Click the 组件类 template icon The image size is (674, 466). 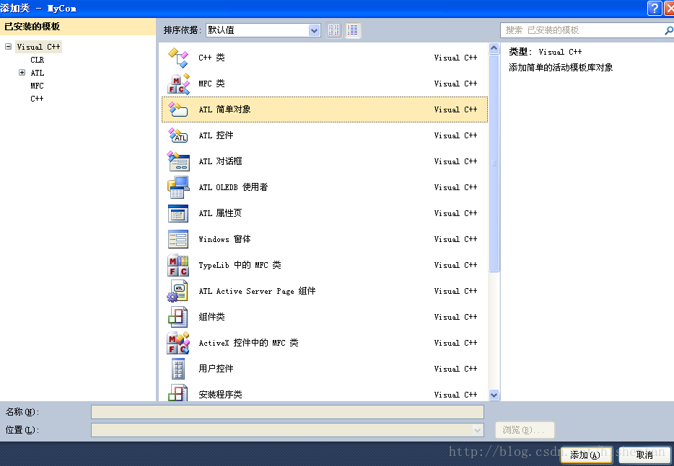pyautogui.click(x=178, y=317)
